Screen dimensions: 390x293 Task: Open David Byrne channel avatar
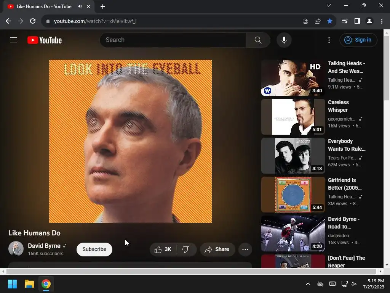[16, 248]
